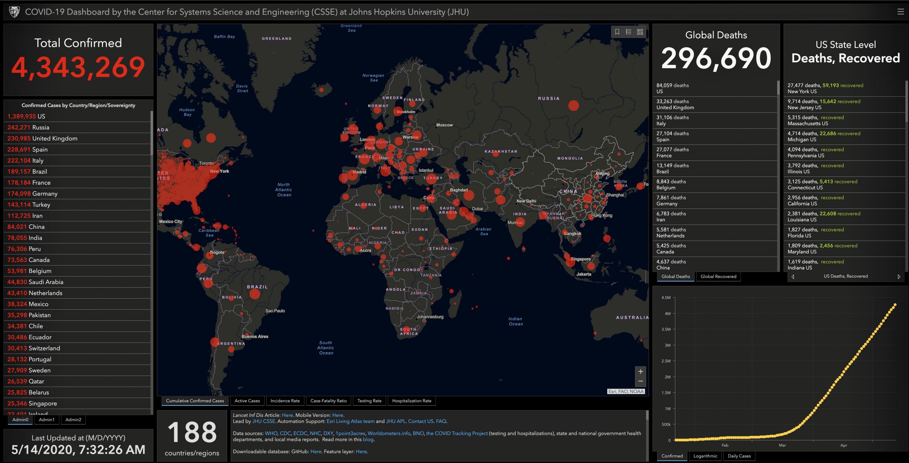
Task: Select the 78,055 India row
Action: pyautogui.click(x=77, y=238)
